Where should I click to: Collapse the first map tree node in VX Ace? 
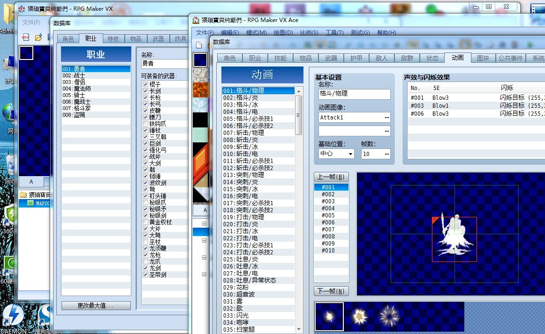tap(204, 224)
